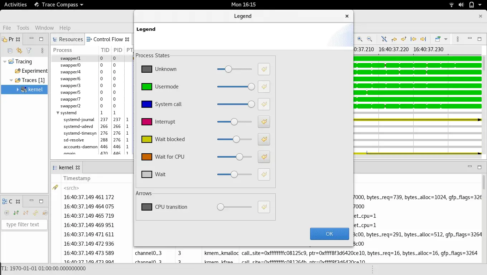Open the Tools menu
This screenshot has width=487, height=275.
click(x=23, y=28)
